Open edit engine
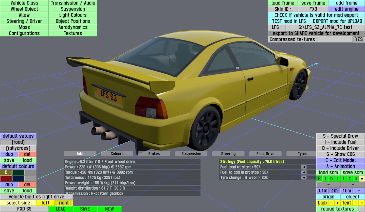Viewport: 365px width, 212px height. 347,9
